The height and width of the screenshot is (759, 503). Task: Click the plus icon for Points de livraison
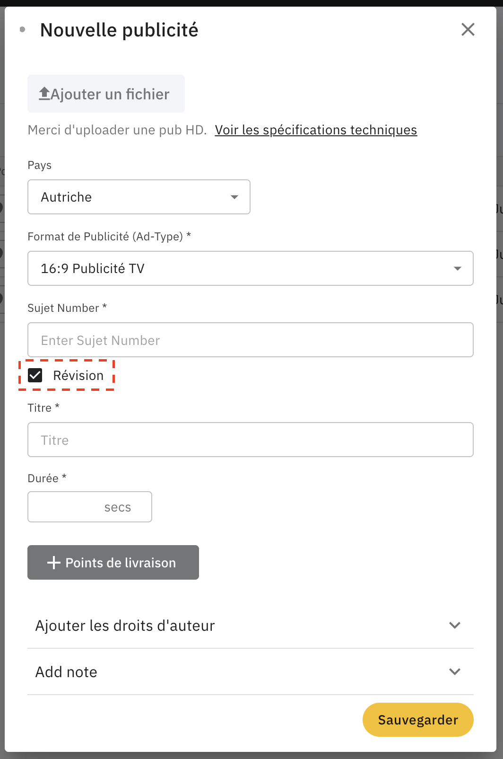tap(54, 563)
